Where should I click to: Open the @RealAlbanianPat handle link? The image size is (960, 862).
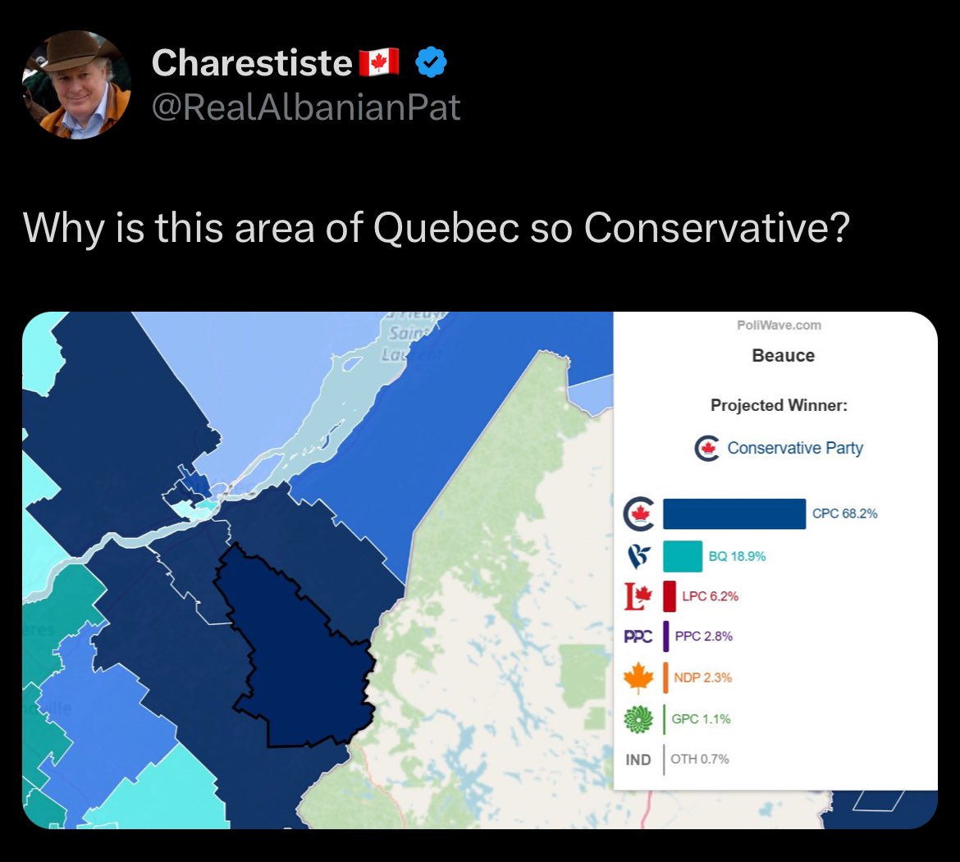(305, 107)
